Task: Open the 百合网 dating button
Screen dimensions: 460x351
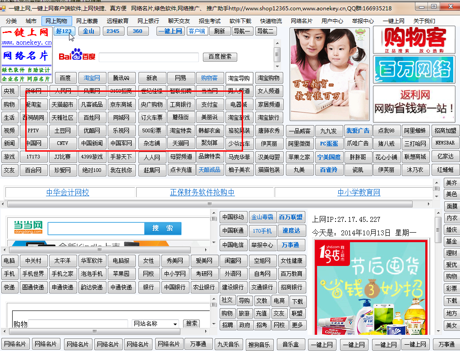Action: pos(33,170)
